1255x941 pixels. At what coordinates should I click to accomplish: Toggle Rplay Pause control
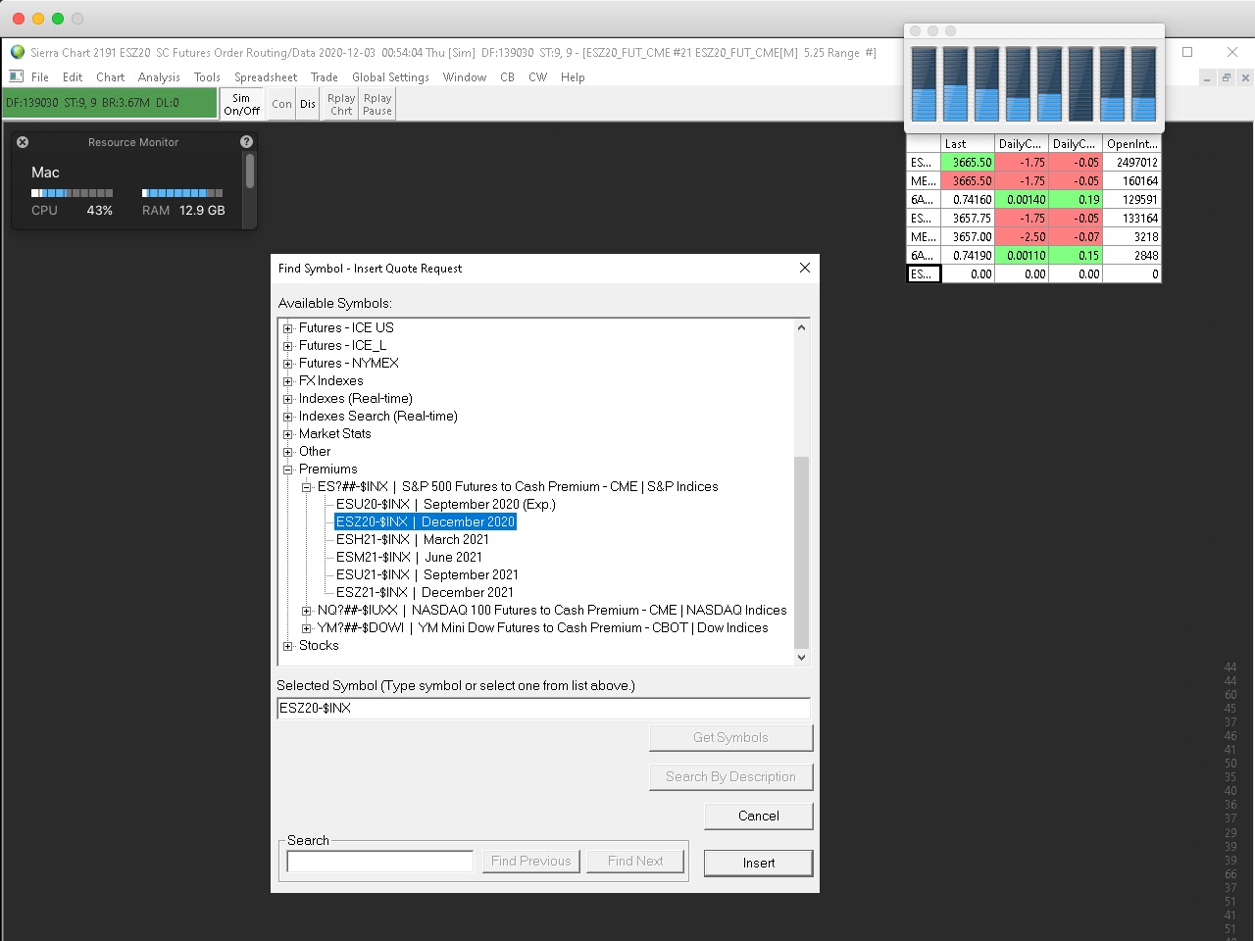[377, 104]
